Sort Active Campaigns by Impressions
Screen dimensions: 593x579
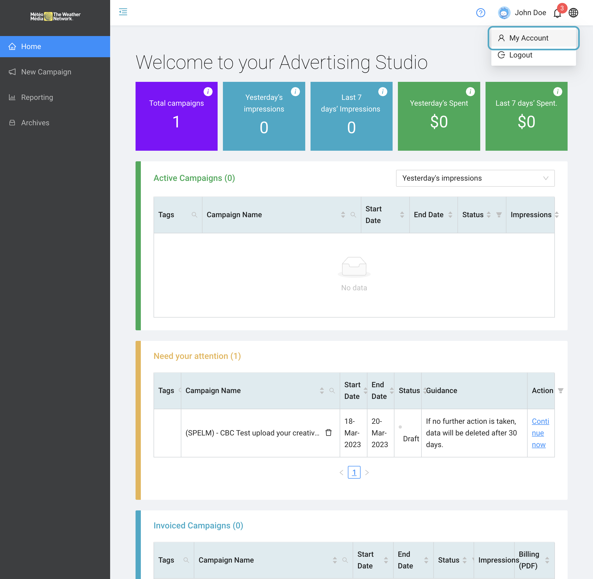[556, 215]
